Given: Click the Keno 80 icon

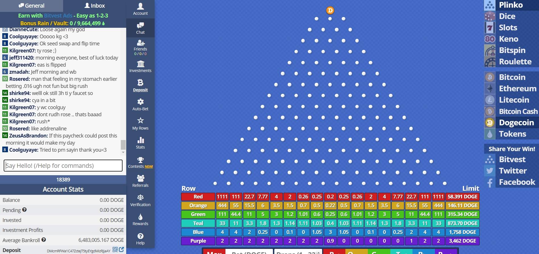Looking at the screenshot, I should pos(490,39).
